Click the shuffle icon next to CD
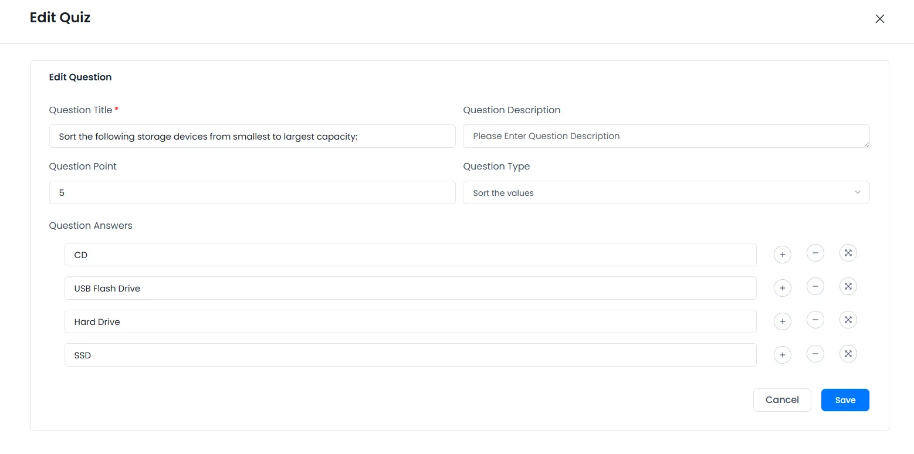 click(x=848, y=253)
